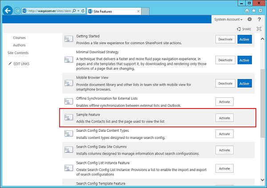Click the Sample Feature icon
The width and height of the screenshot is (267, 188).
tap(69, 118)
